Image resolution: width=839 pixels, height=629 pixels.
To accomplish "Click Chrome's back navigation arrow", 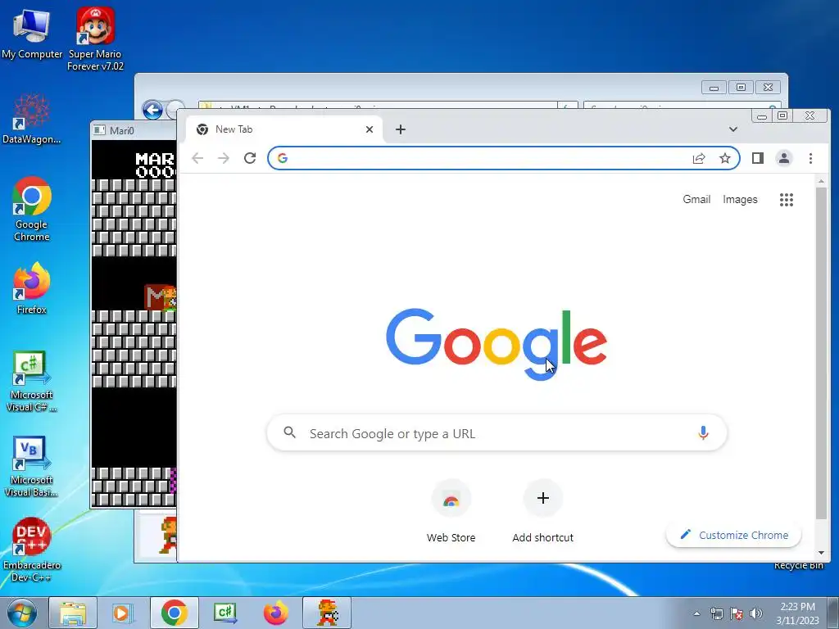I will 197,158.
